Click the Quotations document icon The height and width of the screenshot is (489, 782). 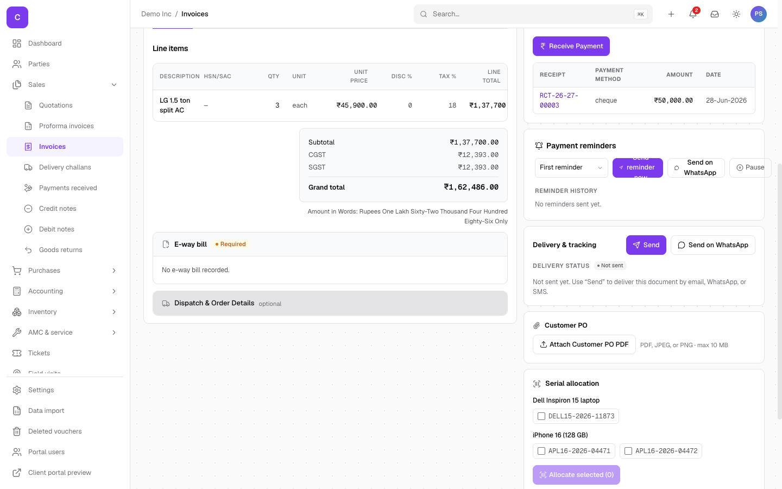[28, 105]
